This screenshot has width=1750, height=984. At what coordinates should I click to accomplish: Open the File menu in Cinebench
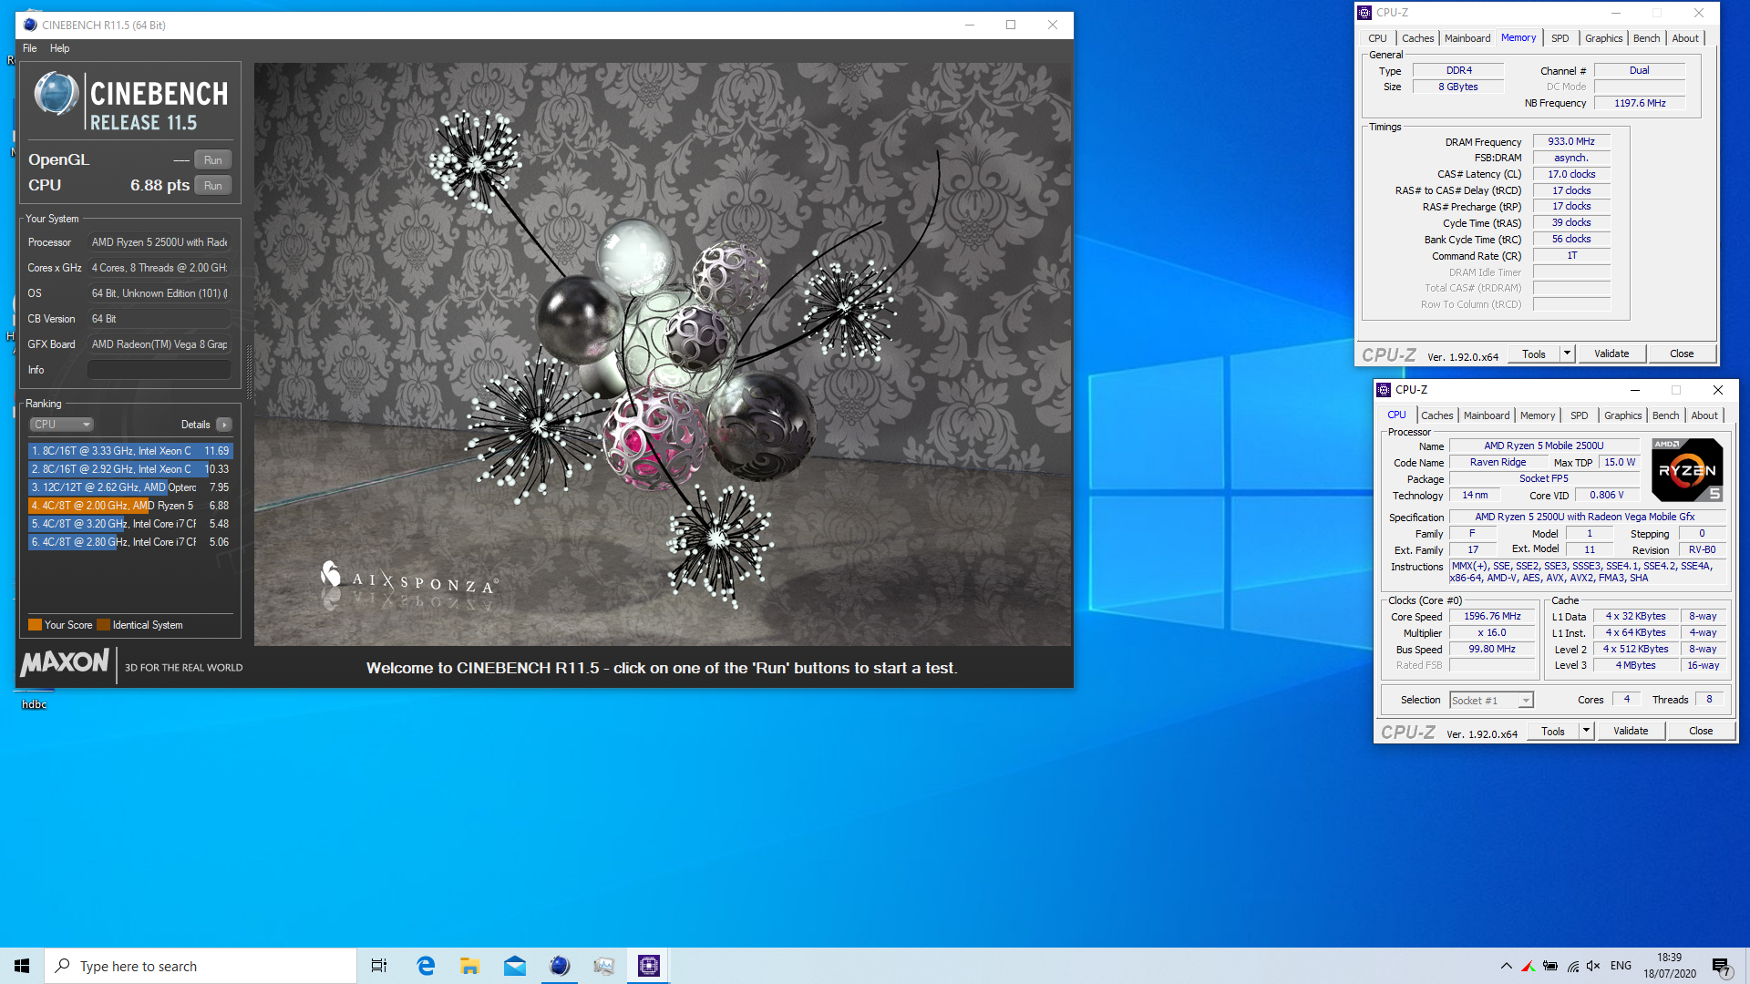click(30, 48)
